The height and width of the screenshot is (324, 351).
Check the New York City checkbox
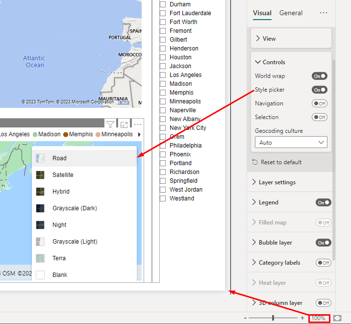click(163, 128)
